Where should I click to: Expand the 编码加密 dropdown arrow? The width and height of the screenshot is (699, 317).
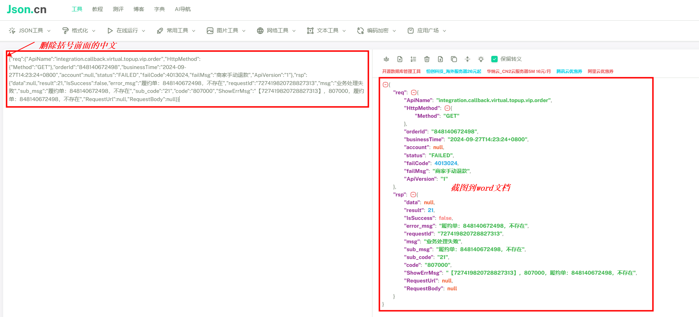(394, 31)
